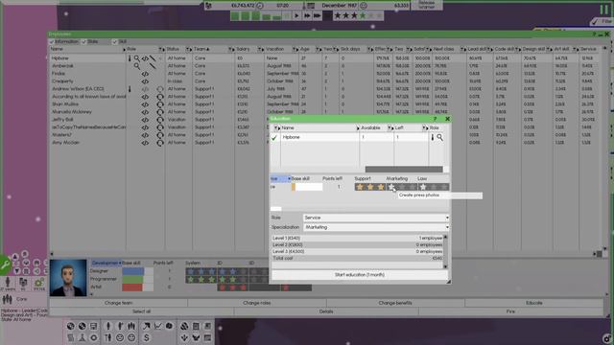The width and height of the screenshot is (614, 345).
Task: Open the Development dropdown in skill panel
Action: (x=106, y=263)
